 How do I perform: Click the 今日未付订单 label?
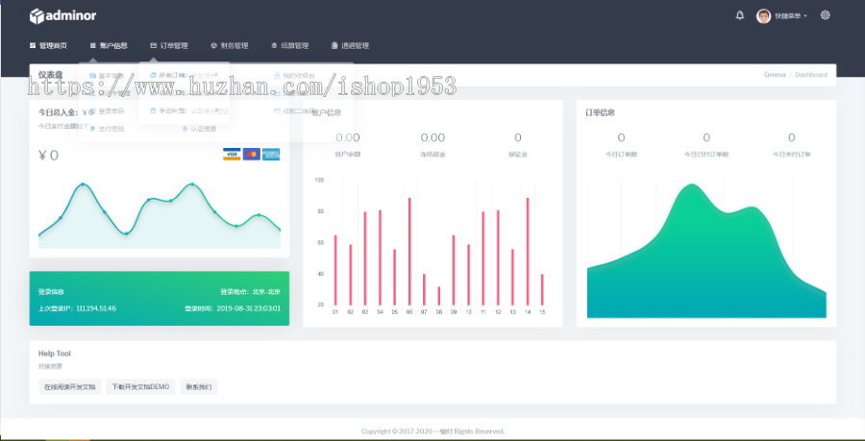[792, 155]
